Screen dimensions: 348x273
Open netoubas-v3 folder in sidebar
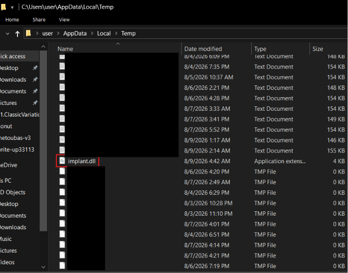16,138
